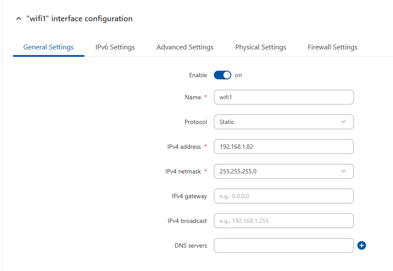Screen dimensions: 393x271
Task: Click the General Settings tab
Action: point(48,47)
